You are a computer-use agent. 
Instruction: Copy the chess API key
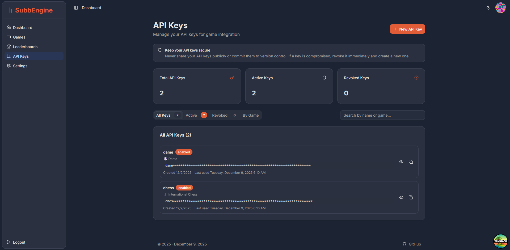[411, 197]
